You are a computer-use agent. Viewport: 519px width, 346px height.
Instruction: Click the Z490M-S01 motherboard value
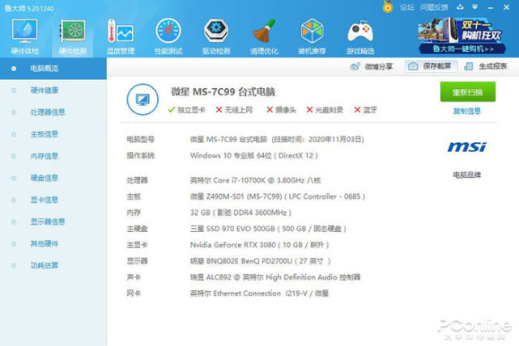click(278, 196)
